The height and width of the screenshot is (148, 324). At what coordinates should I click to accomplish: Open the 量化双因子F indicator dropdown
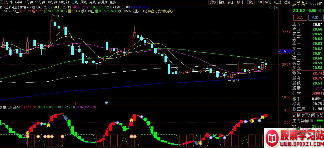click(x=1, y=107)
